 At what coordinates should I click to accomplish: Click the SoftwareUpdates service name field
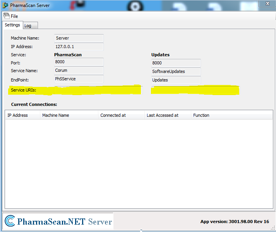click(176, 71)
